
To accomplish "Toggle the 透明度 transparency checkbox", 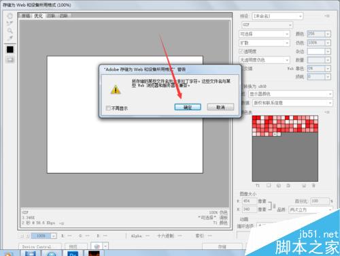I will tap(241, 52).
